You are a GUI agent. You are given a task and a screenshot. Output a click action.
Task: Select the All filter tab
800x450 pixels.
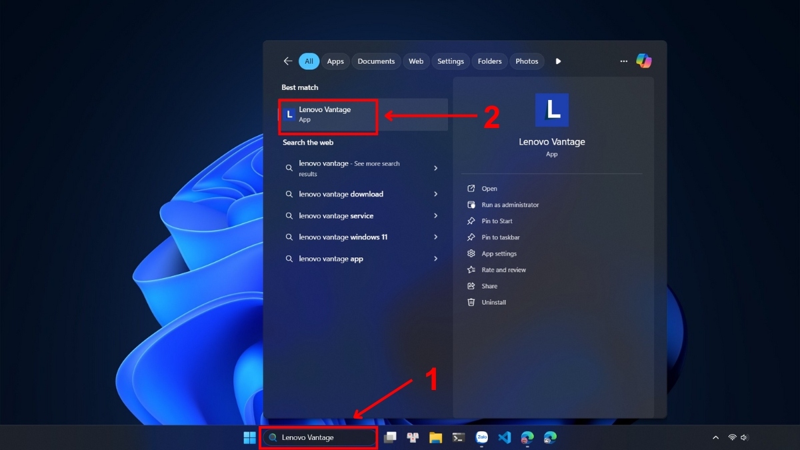(309, 61)
